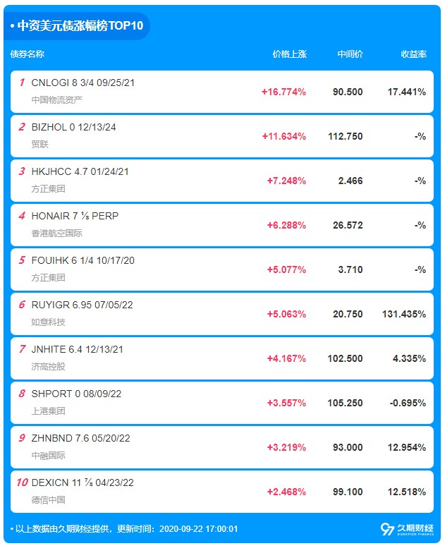Click the rank 10 number badge
445x546 pixels.
pos(22,483)
